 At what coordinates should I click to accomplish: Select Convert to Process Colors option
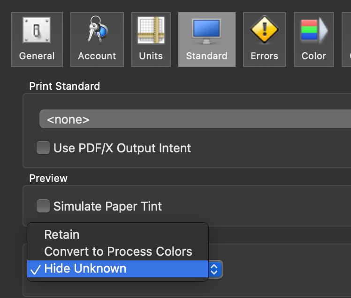tap(118, 251)
